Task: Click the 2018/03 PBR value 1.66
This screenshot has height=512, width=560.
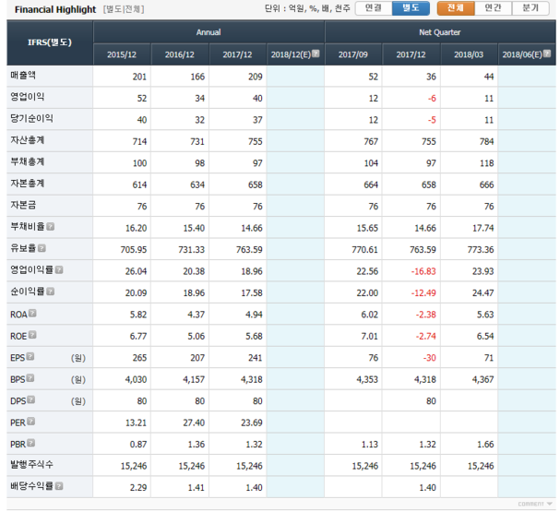Action: 485,445
